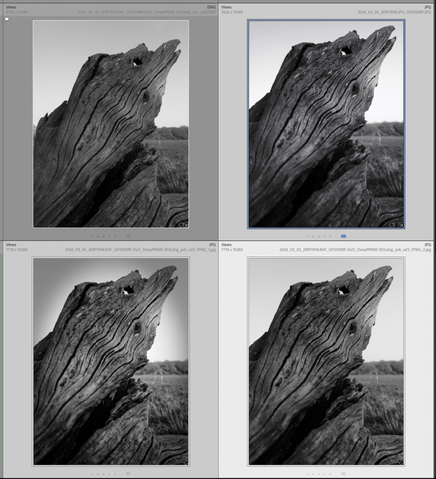Toggle the color label box under FP8G_1.jpg
Viewport: 436px width, 479px height.
pos(128,474)
